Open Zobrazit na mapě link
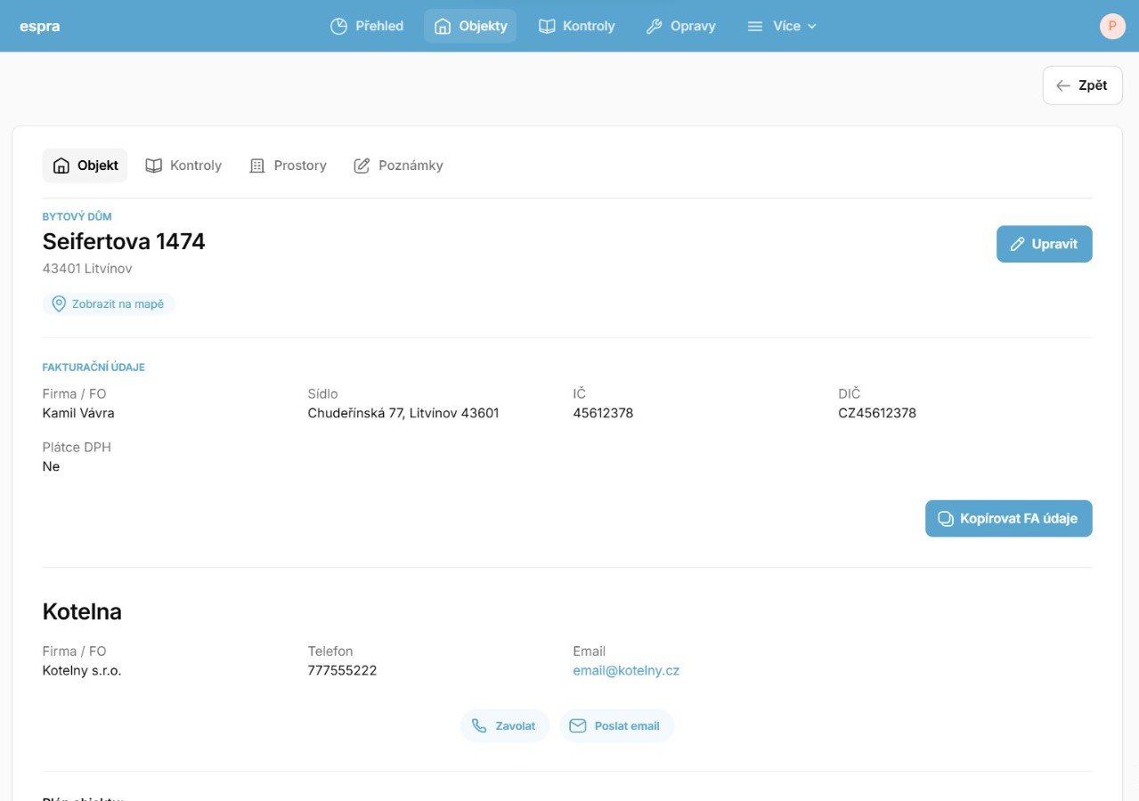Image resolution: width=1139 pixels, height=801 pixels. (x=109, y=304)
